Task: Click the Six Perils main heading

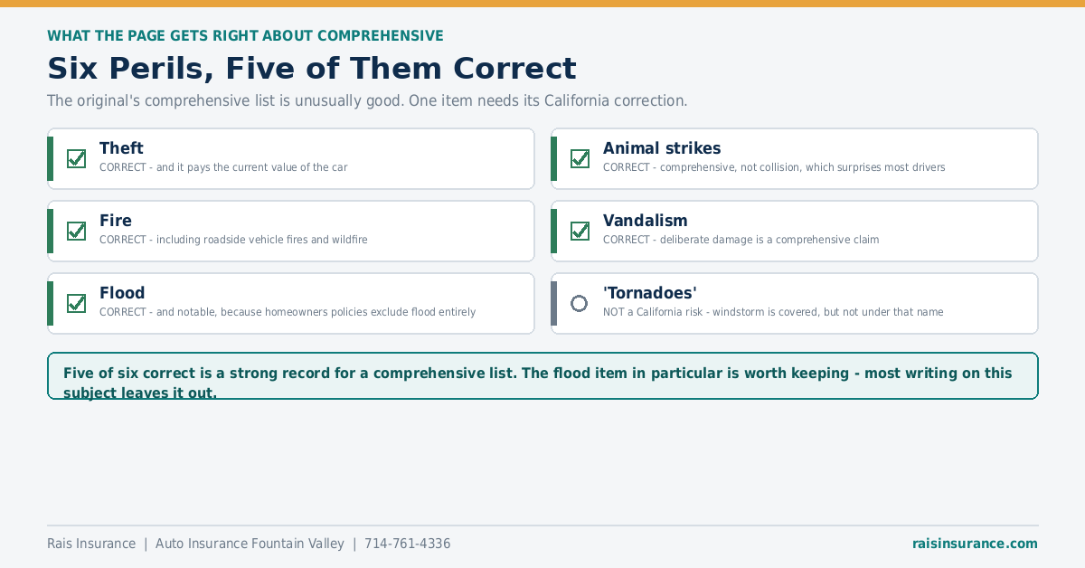Action: (x=312, y=69)
